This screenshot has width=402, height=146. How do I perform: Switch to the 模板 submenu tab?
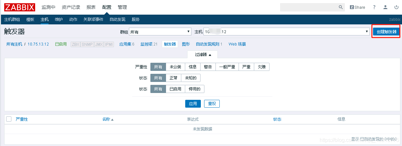coord(30,20)
